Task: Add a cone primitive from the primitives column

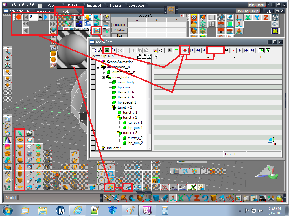Action: [20, 167]
